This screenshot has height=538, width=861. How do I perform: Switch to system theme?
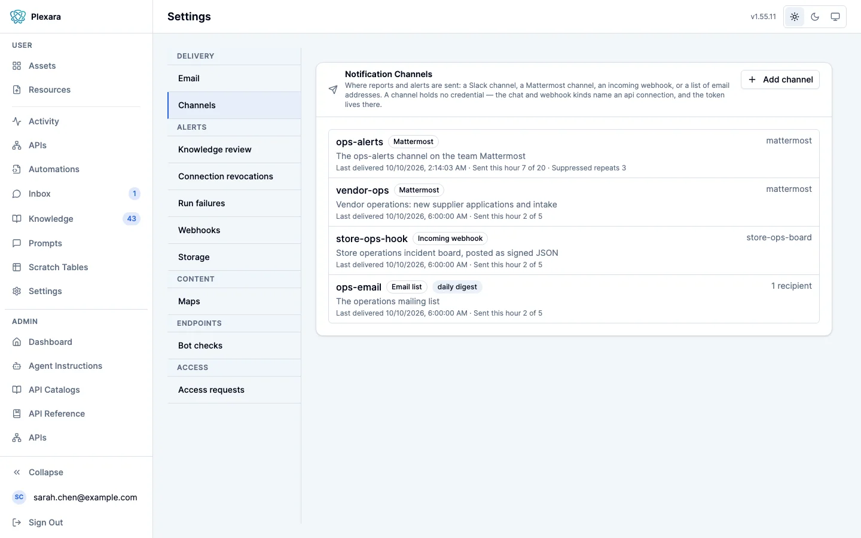835,17
